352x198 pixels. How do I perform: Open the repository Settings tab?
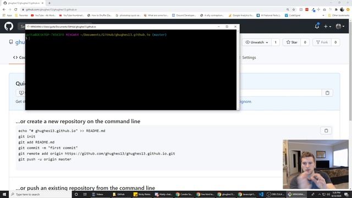(x=248, y=57)
